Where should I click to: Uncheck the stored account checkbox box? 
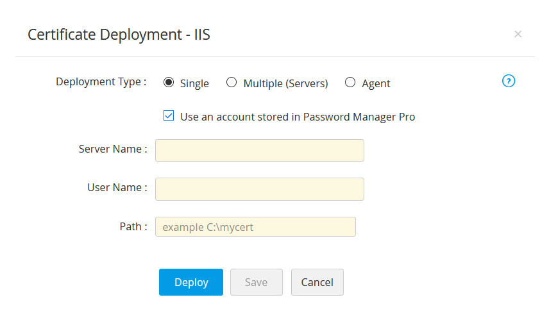pos(169,116)
